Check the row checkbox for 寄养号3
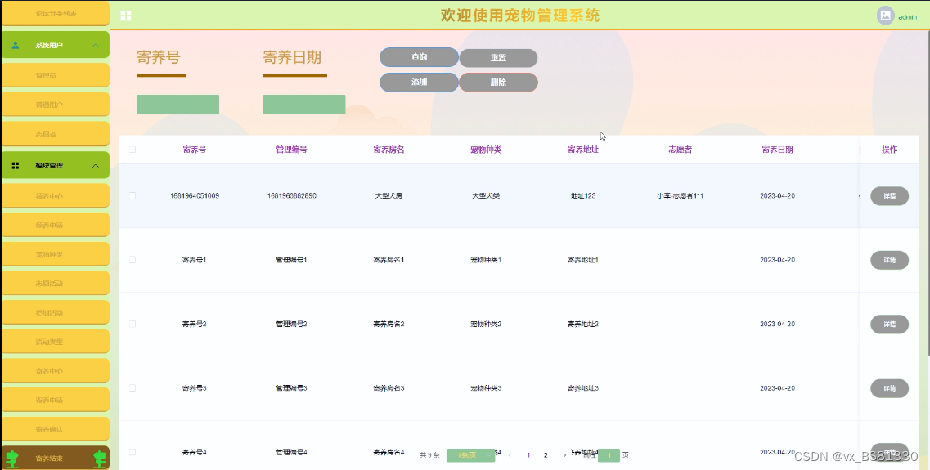 (133, 387)
